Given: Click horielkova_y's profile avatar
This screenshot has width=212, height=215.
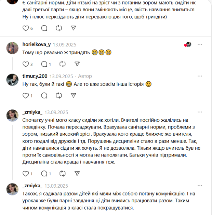Looking at the screenshot, I should (12, 48).
